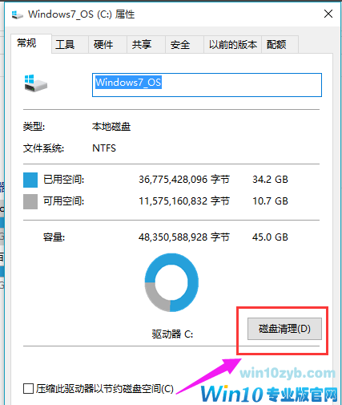This screenshot has width=342, height=405.
Task: Go to the 安全 tab
Action: coord(184,44)
